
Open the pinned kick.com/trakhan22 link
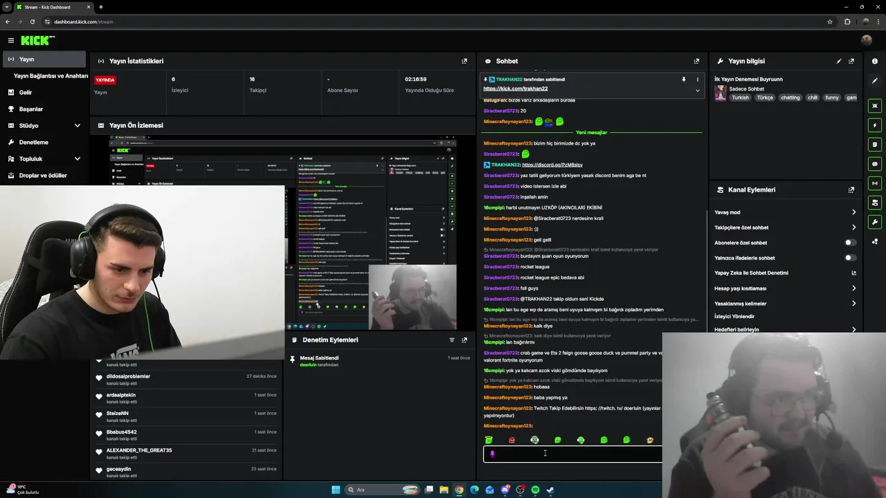tap(515, 89)
